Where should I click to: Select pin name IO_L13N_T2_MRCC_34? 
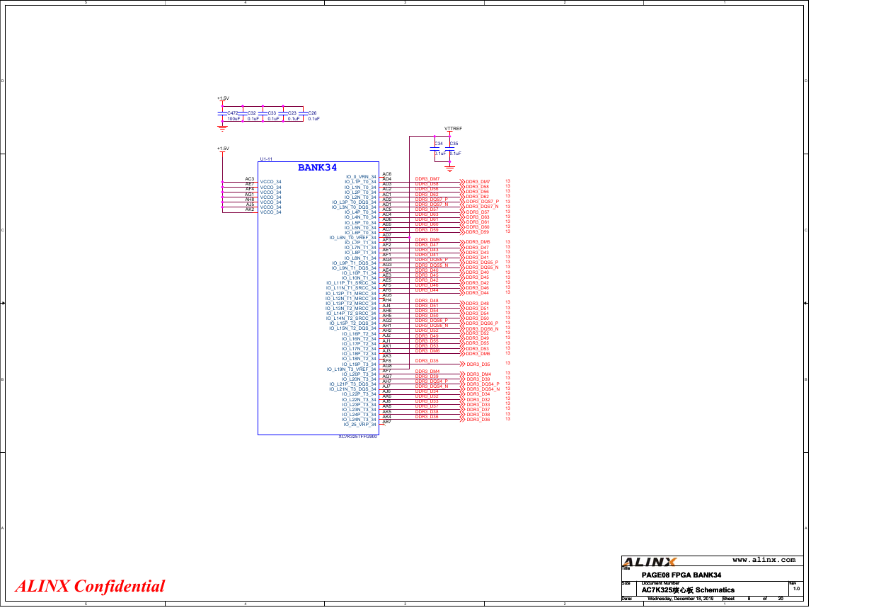pyautogui.click(x=351, y=309)
